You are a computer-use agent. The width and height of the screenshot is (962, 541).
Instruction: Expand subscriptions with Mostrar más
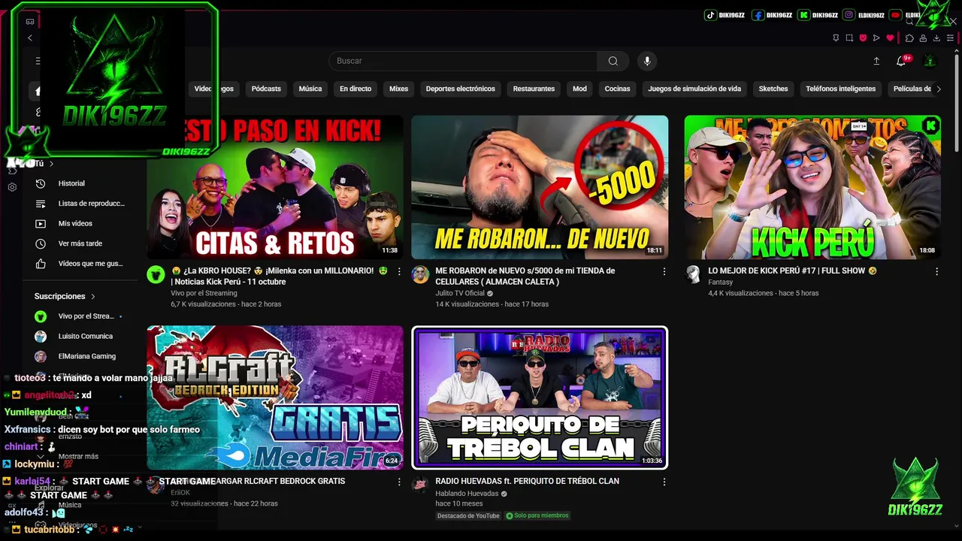click(78, 456)
